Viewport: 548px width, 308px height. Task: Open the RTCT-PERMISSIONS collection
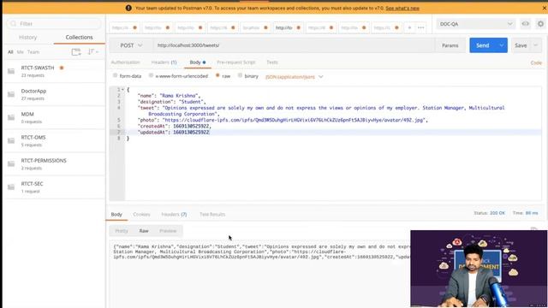pos(54,163)
